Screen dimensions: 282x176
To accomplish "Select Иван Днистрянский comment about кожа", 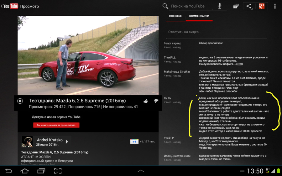I will pyautogui.click(x=233, y=157).
